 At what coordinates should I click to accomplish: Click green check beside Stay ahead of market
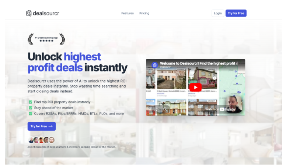31,108
